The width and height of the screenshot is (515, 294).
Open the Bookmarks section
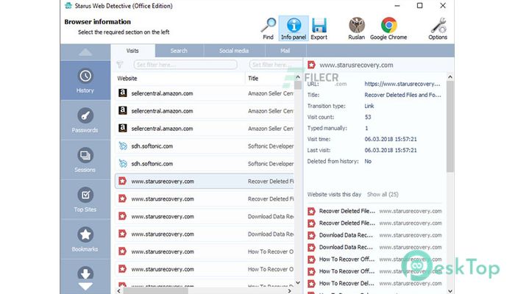[85, 239]
